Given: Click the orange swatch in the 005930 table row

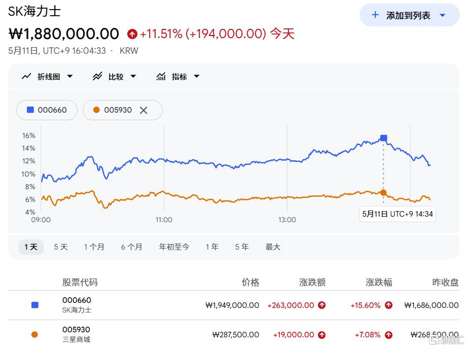Looking at the screenshot, I should coord(34,335).
